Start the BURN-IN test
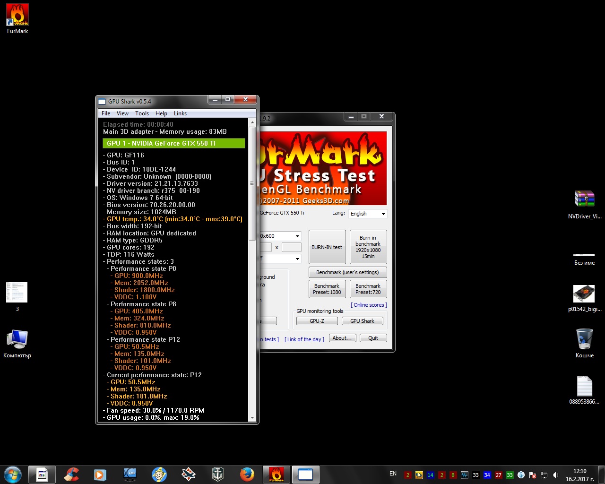Image resolution: width=605 pixels, height=484 pixels. (327, 247)
